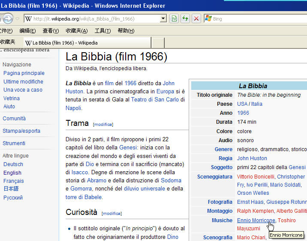
Task: Open the Dio link
Action: pos(90,164)
